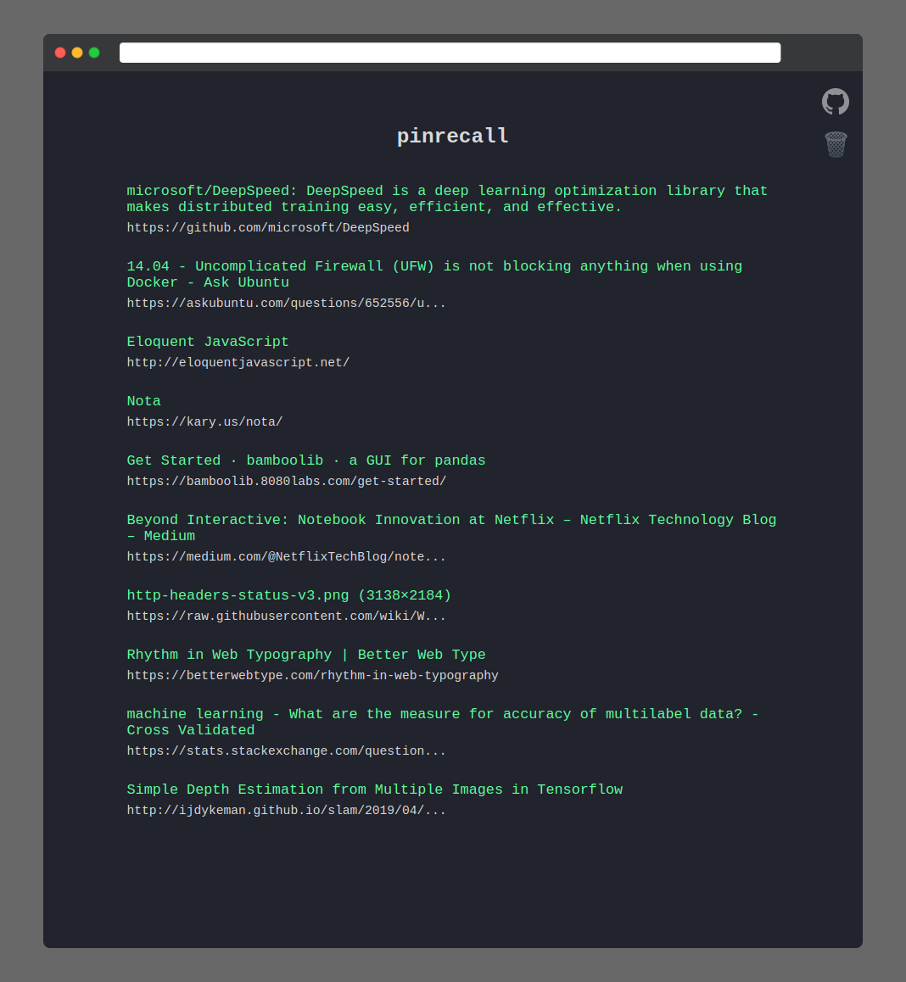This screenshot has height=982, width=906.
Task: Open Rhythm in Web Typography link
Action: coord(305,655)
